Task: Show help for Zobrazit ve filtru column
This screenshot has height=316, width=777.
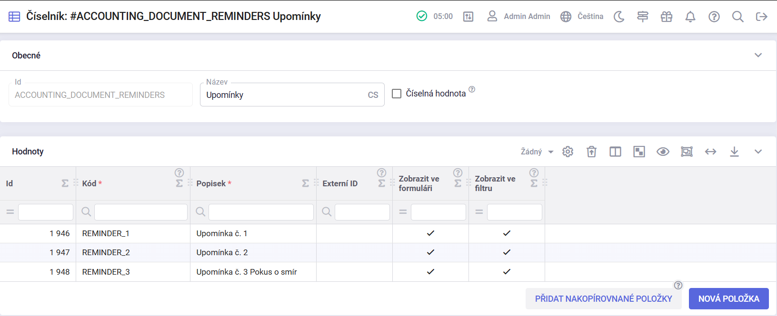Action: tap(534, 173)
